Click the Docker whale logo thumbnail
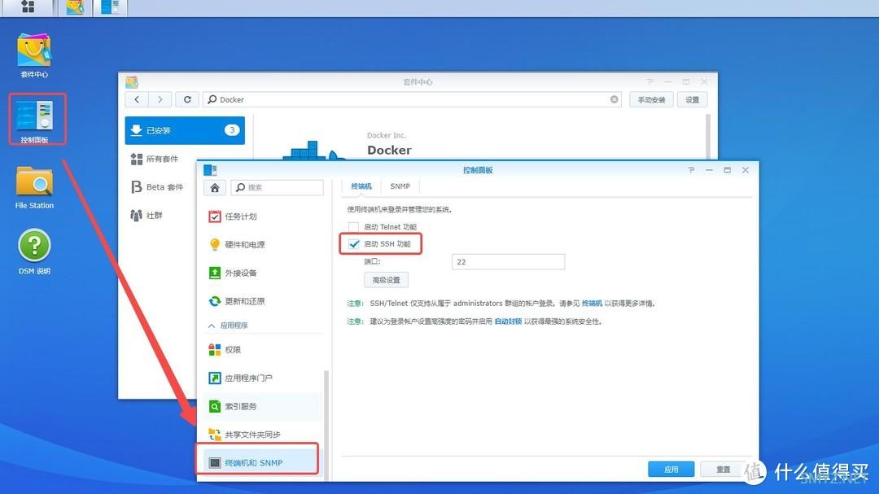 point(313,150)
